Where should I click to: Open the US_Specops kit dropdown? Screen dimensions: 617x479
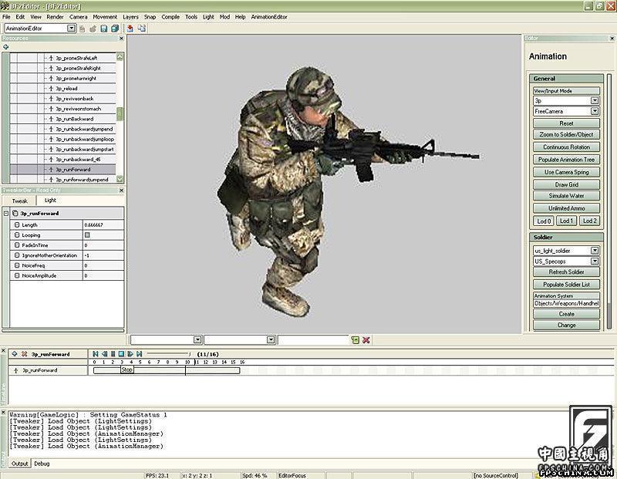[x=595, y=261]
